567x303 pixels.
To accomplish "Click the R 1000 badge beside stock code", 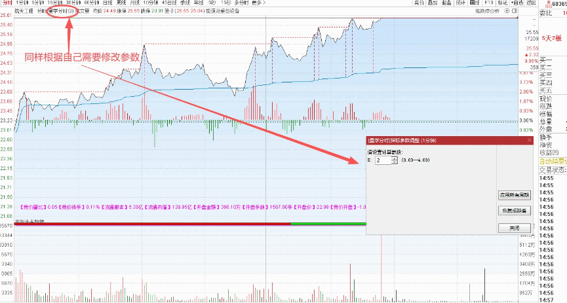I will tap(549, 3).
